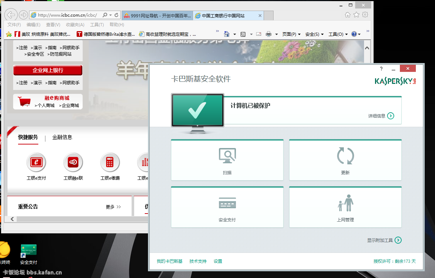
Task: Open 安全支付 desktop shortcut
Action: [29, 254]
